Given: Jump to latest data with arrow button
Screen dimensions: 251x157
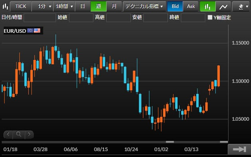Looking at the screenshot, I should (239, 149).
